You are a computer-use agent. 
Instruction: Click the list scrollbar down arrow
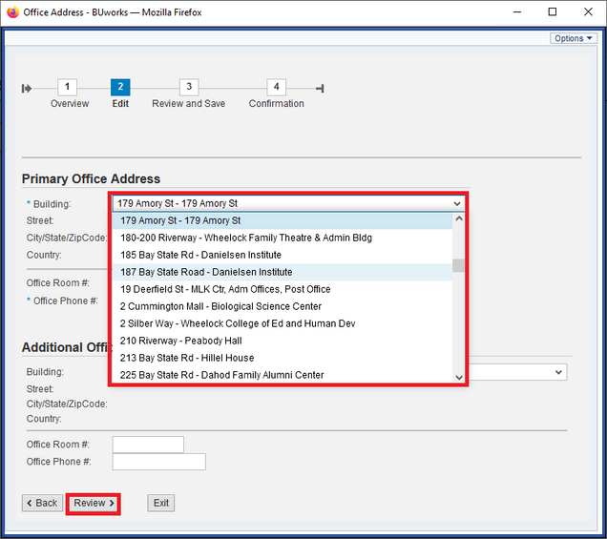pyautogui.click(x=459, y=377)
